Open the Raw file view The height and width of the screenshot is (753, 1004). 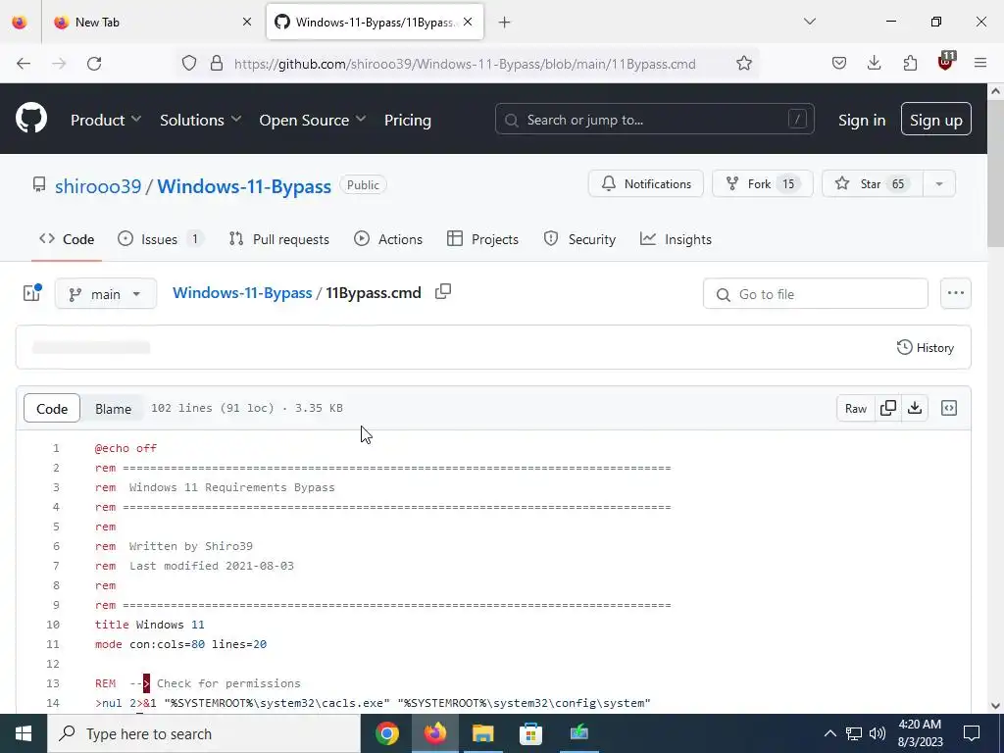pos(855,408)
